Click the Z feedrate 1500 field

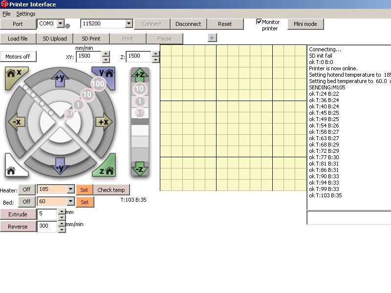coord(139,56)
